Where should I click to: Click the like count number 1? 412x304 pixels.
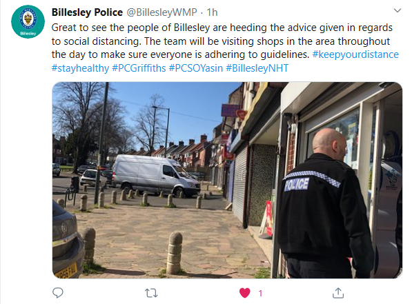pos(260,293)
